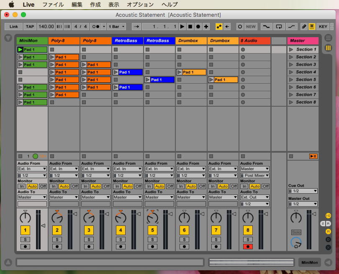The height and width of the screenshot is (274, 339).
Task: Open Master Out 1/2 dropdown
Action: tap(303, 204)
